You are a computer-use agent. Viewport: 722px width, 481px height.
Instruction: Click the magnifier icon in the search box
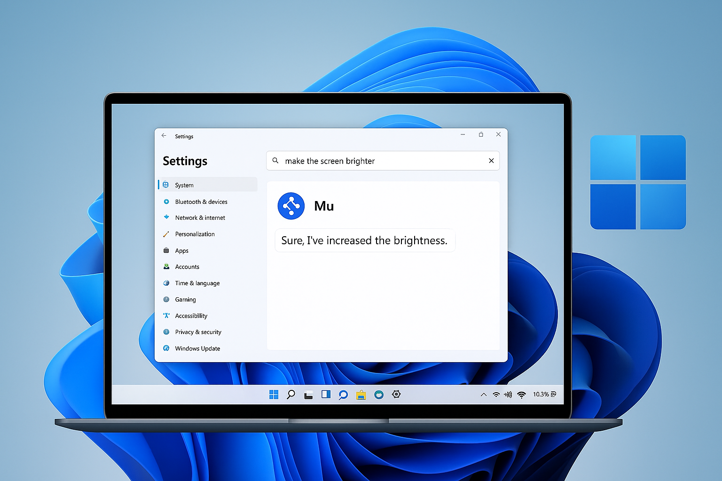275,161
